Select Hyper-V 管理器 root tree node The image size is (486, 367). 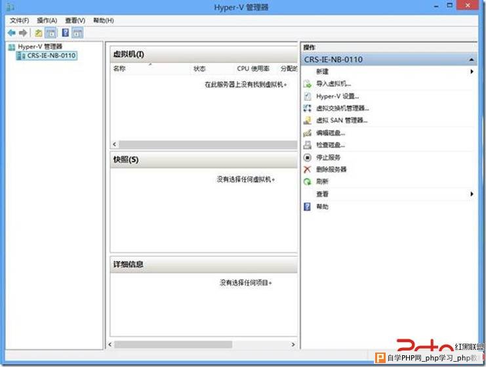40,47
